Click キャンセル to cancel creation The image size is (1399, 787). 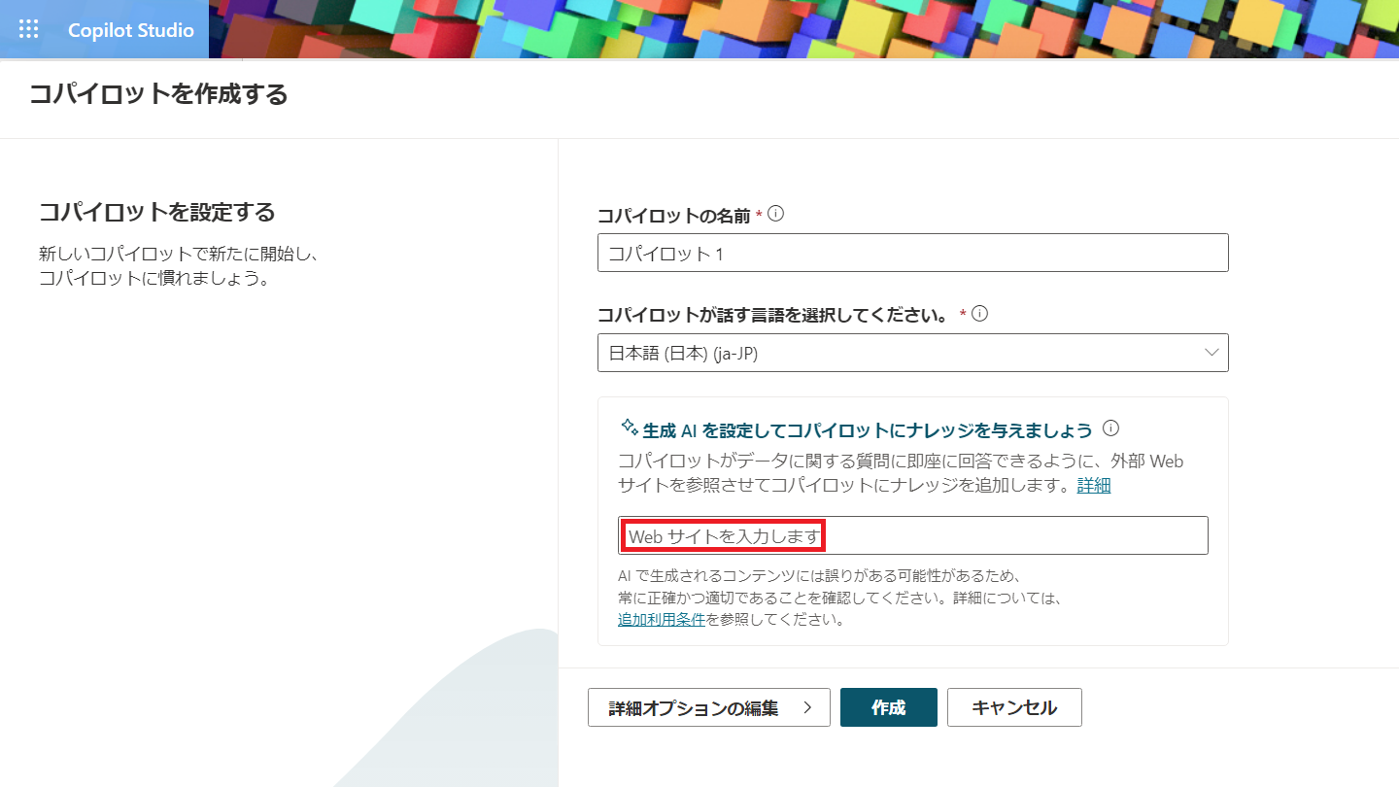point(1014,707)
